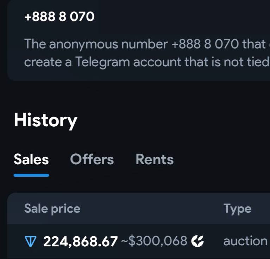This screenshot has width=270, height=259.
Task: Click the blue underline beneath Sales
Action: pos(31,175)
